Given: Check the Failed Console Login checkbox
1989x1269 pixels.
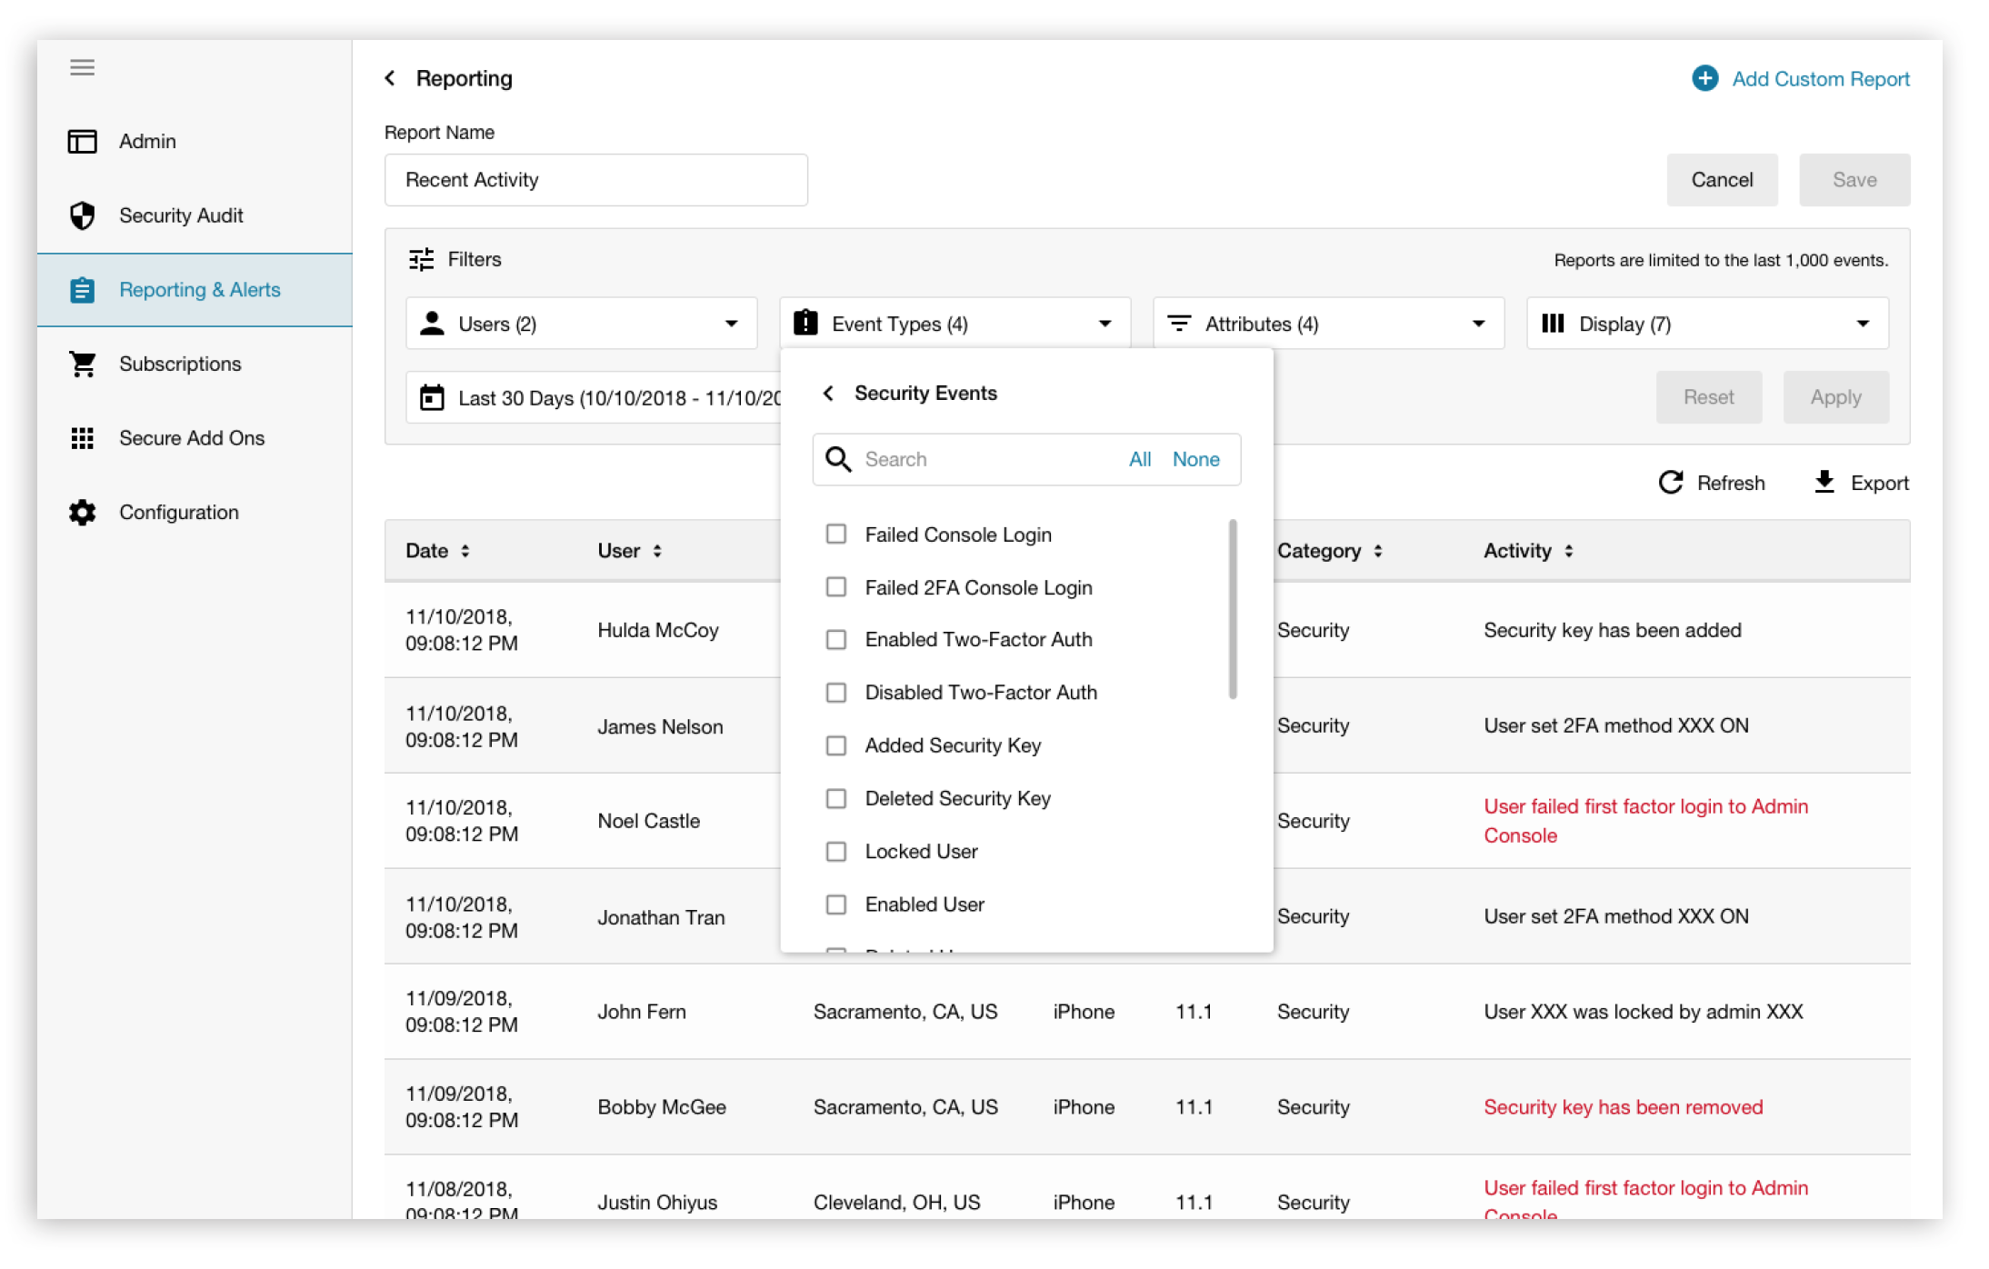Looking at the screenshot, I should 836,535.
